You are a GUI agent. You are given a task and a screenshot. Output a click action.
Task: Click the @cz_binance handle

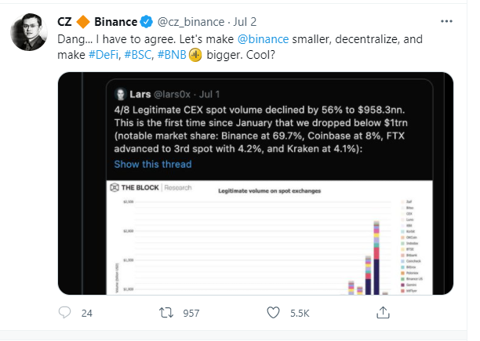(191, 22)
